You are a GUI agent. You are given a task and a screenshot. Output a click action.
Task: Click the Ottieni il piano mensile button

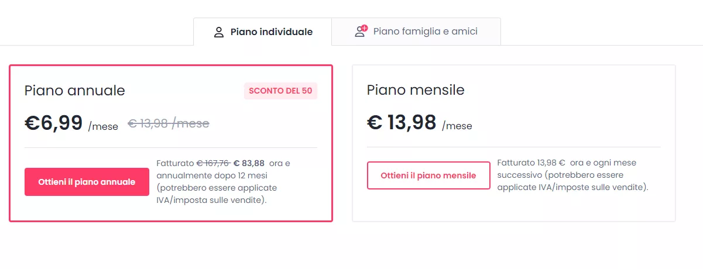click(x=428, y=175)
